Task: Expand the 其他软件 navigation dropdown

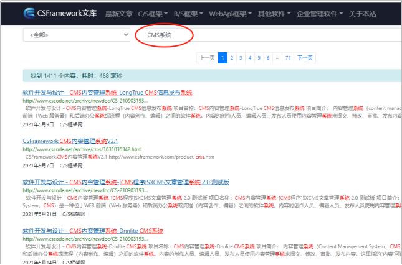Action: click(x=274, y=14)
